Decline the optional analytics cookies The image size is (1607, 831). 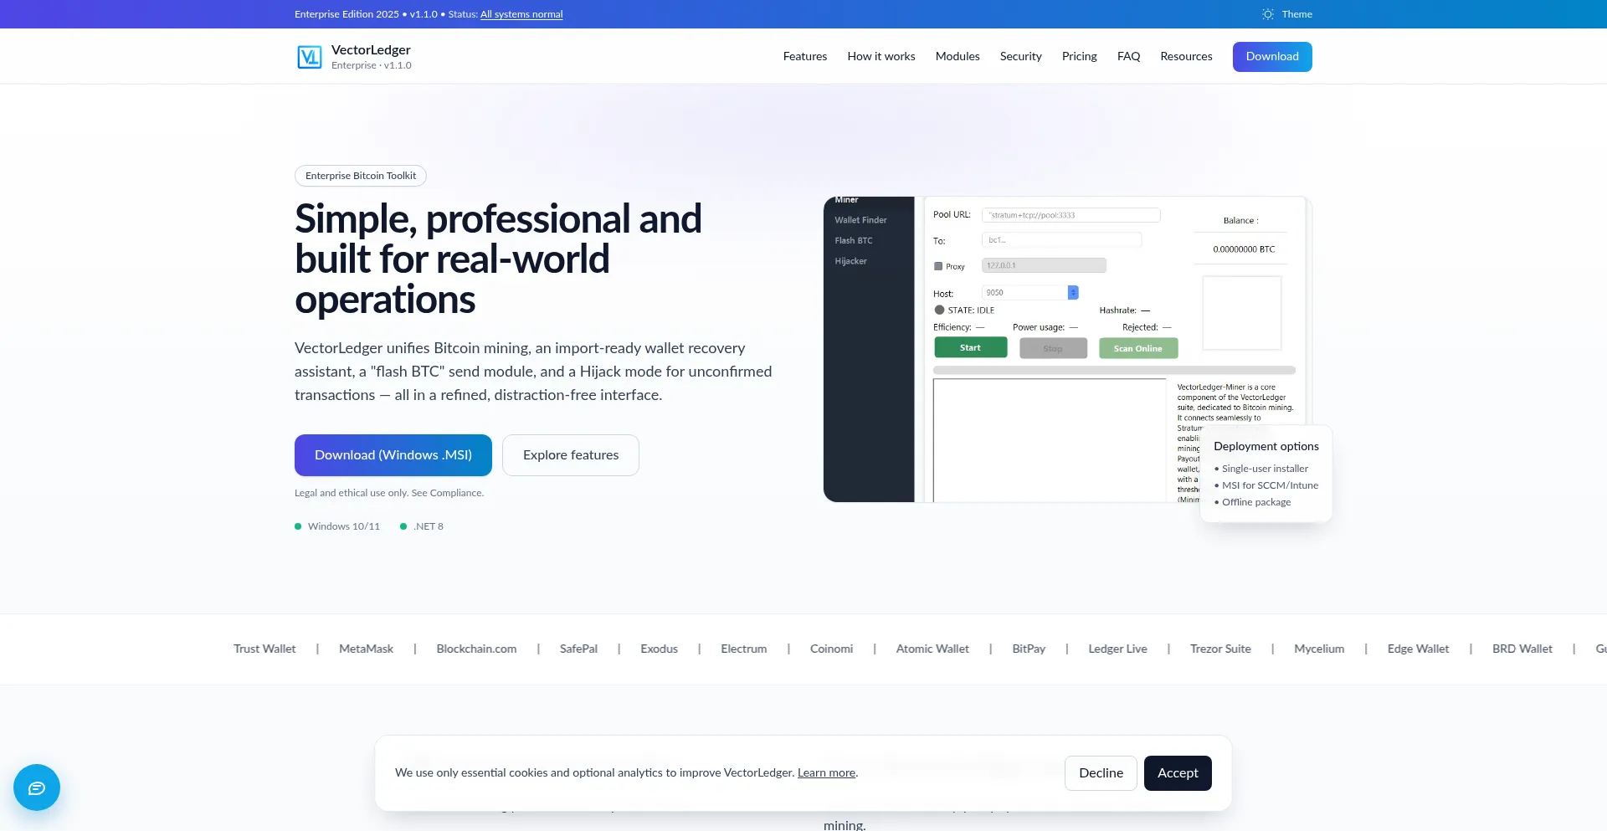click(1100, 773)
